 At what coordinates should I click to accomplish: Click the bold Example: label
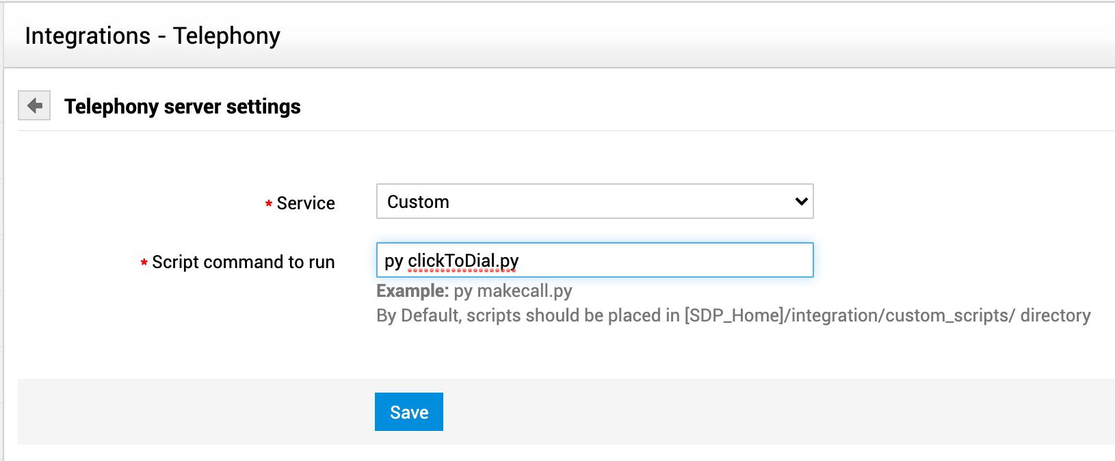point(412,291)
